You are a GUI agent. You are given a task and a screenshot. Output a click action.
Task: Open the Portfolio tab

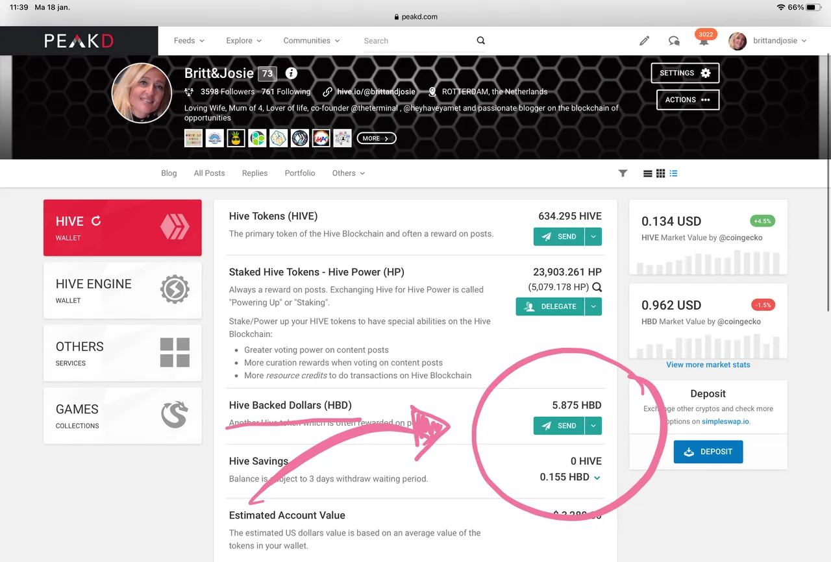click(x=300, y=173)
